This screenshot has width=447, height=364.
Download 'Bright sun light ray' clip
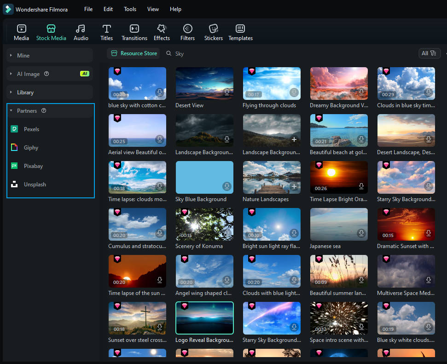click(294, 233)
